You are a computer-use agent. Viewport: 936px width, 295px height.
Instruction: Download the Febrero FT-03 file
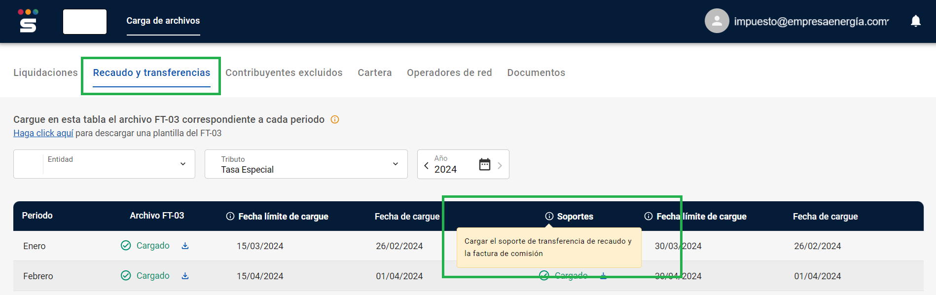[185, 276]
